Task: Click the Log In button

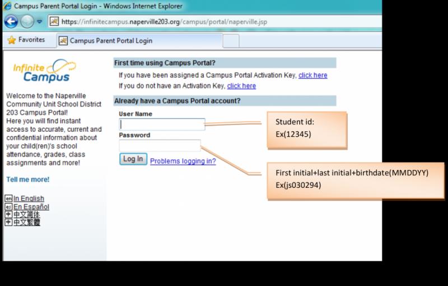Action: (x=133, y=159)
